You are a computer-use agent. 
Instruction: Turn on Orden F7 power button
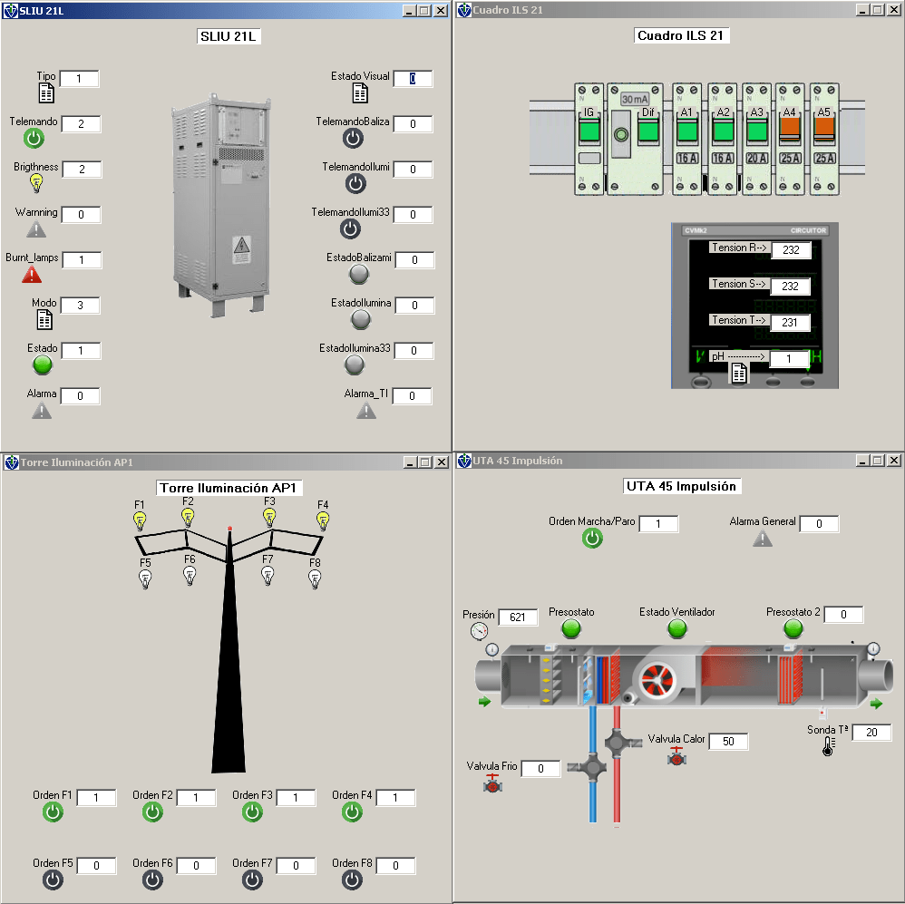coord(252,880)
